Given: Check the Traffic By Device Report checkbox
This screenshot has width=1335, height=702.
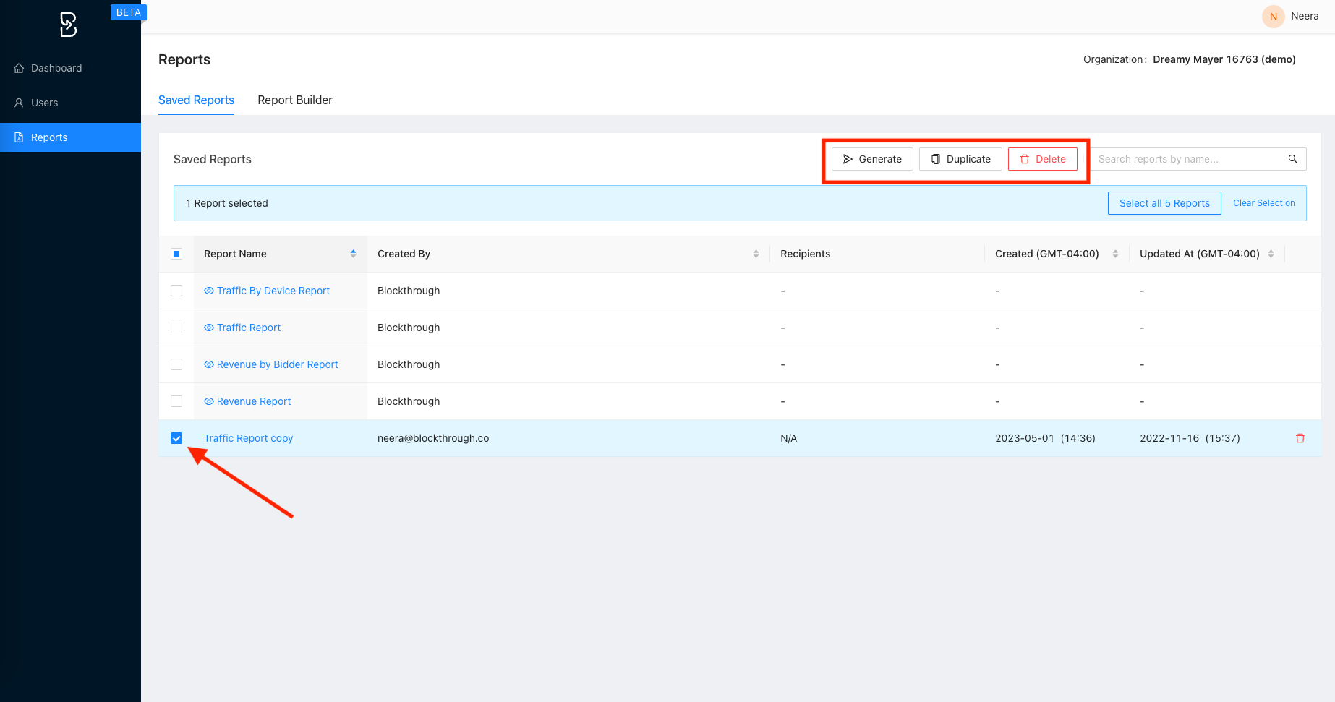Looking at the screenshot, I should 176,291.
